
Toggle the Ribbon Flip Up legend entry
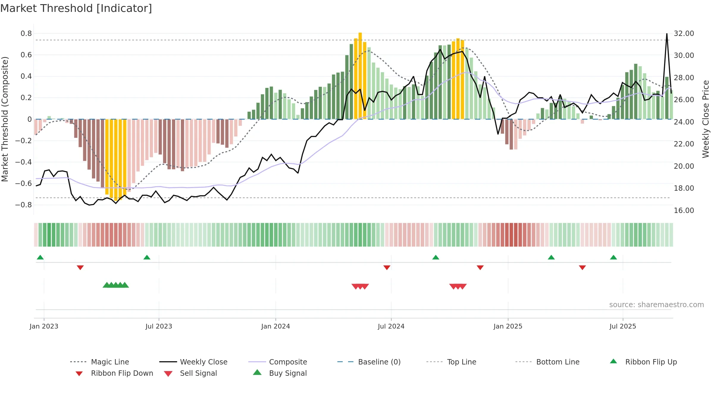click(643, 362)
